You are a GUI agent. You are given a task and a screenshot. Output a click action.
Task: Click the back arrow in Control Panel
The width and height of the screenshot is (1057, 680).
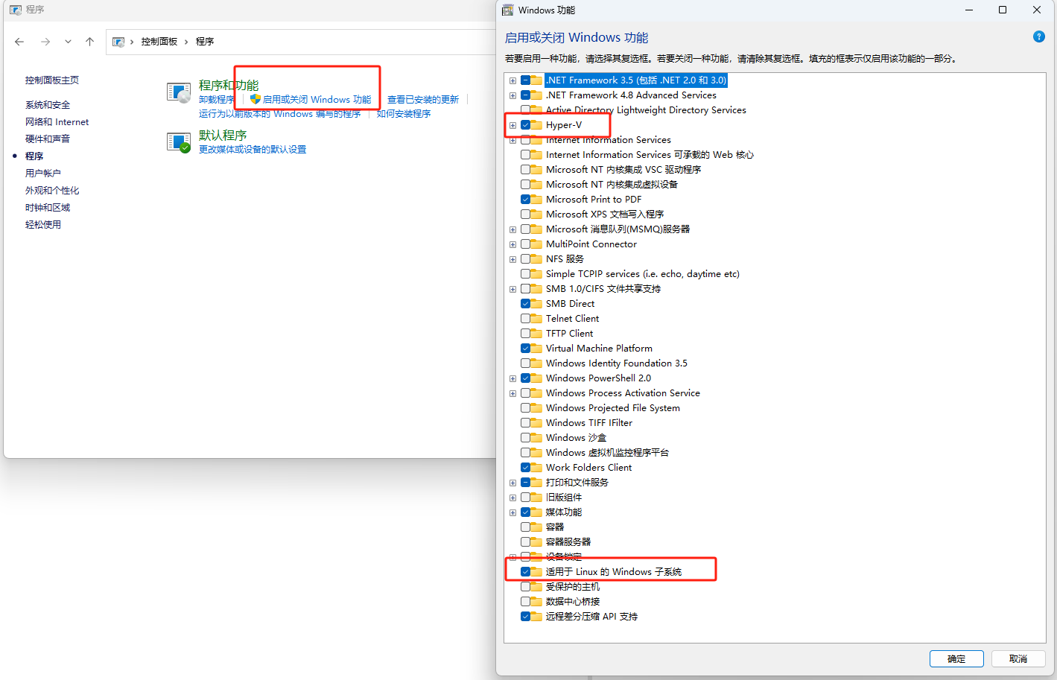coord(19,42)
